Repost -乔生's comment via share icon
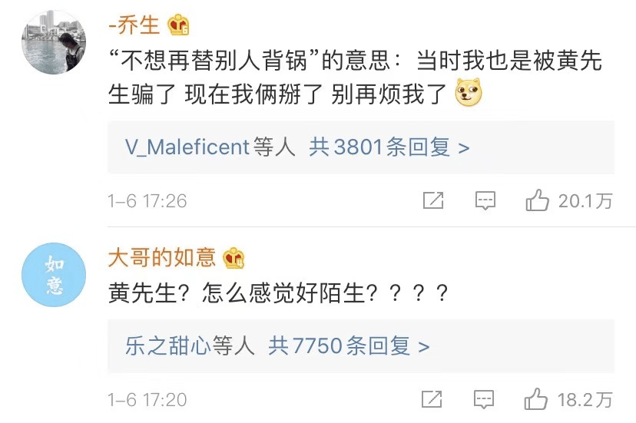 [x=433, y=200]
